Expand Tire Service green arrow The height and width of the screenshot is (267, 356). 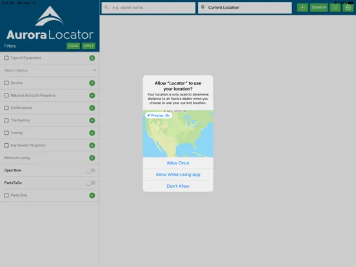point(92,121)
